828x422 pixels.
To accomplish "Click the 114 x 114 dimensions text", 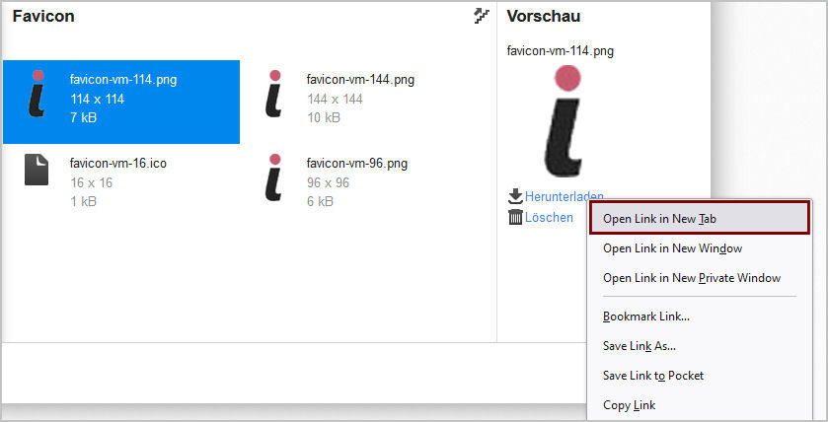I will coord(97,99).
